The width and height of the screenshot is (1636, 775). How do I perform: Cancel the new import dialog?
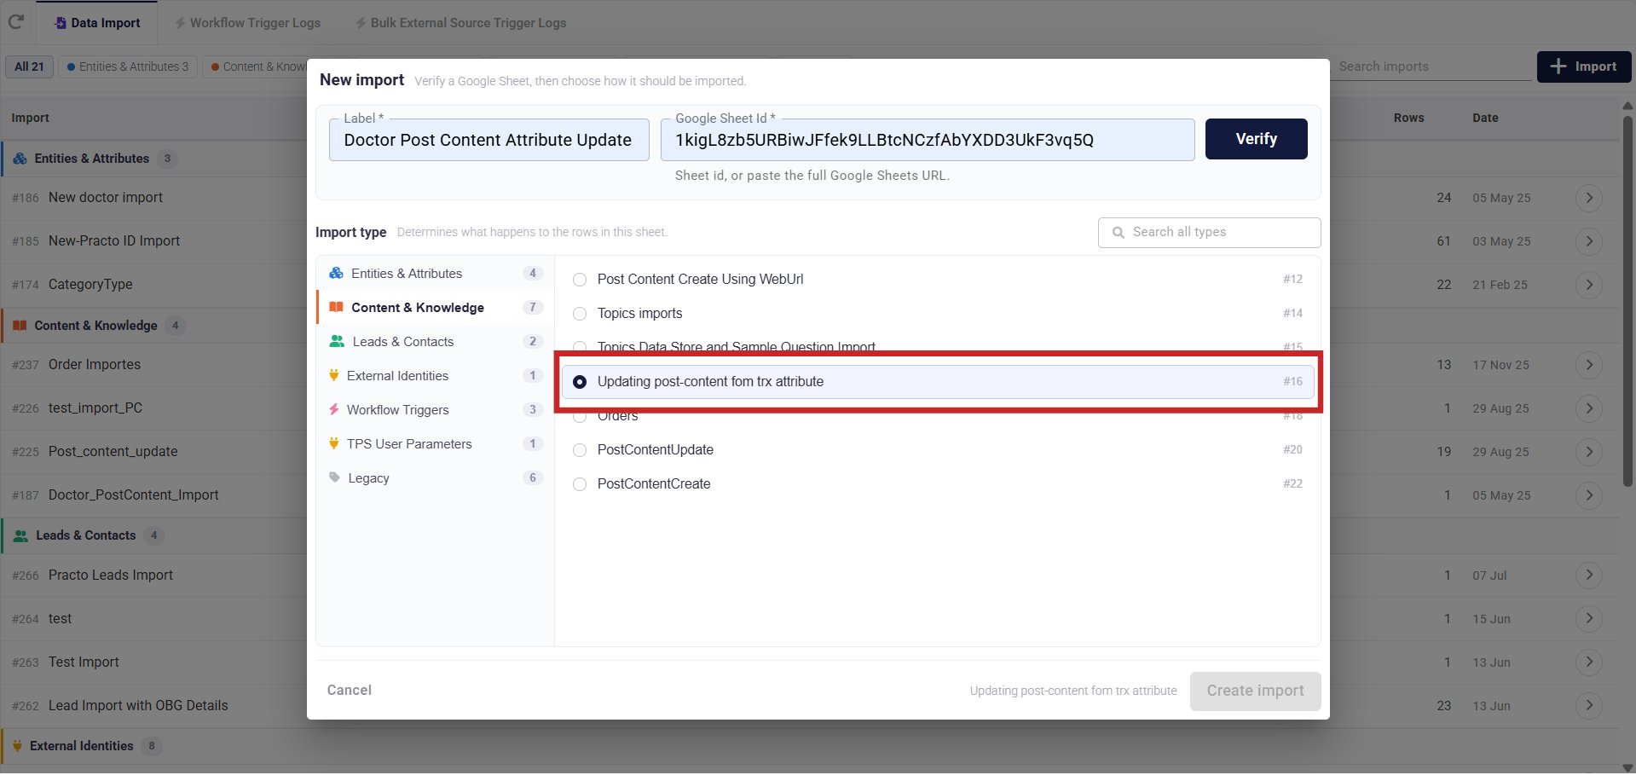(350, 691)
